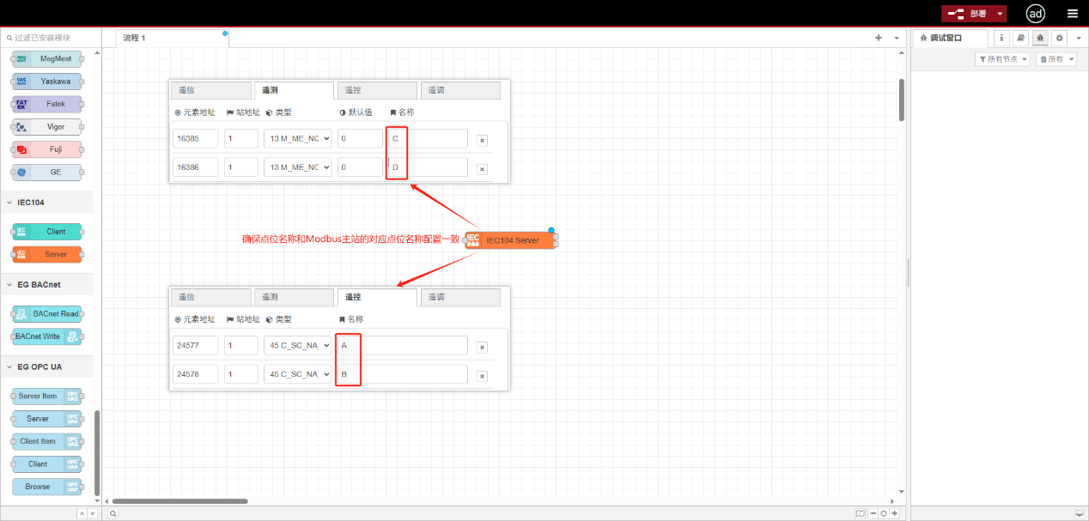Open the hamburger main menu
Viewport: 1089px width, 521px height.
(x=1072, y=14)
